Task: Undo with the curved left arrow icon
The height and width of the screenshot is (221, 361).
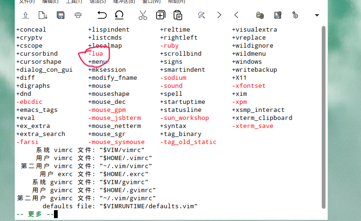Action: [x=102, y=15]
